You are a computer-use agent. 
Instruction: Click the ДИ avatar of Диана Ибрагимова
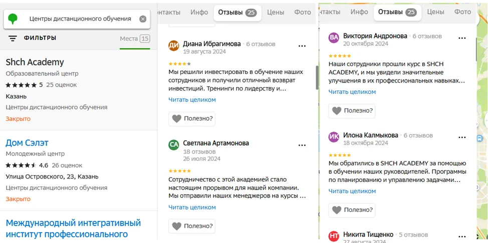174,45
